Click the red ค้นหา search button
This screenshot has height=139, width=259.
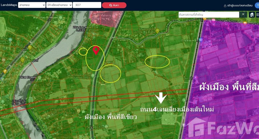pyautogui.click(x=114, y=5)
